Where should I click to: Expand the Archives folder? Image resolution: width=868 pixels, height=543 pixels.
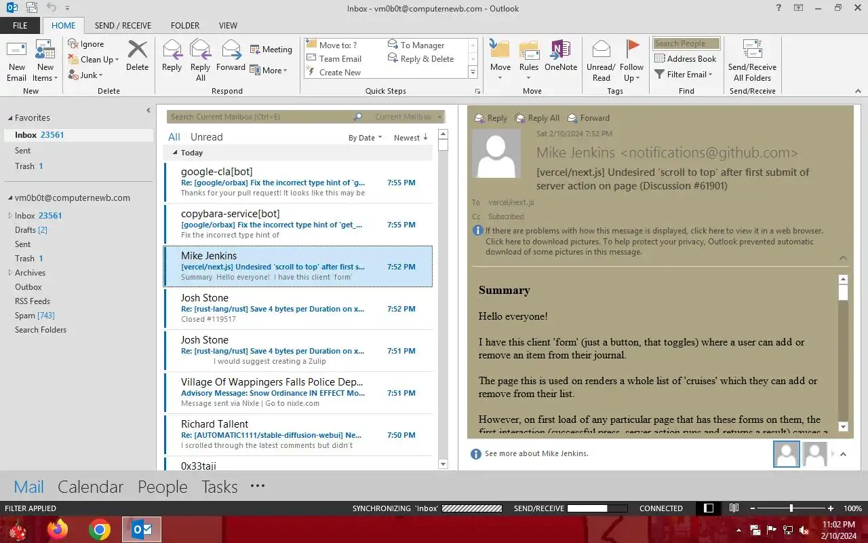pos(9,273)
